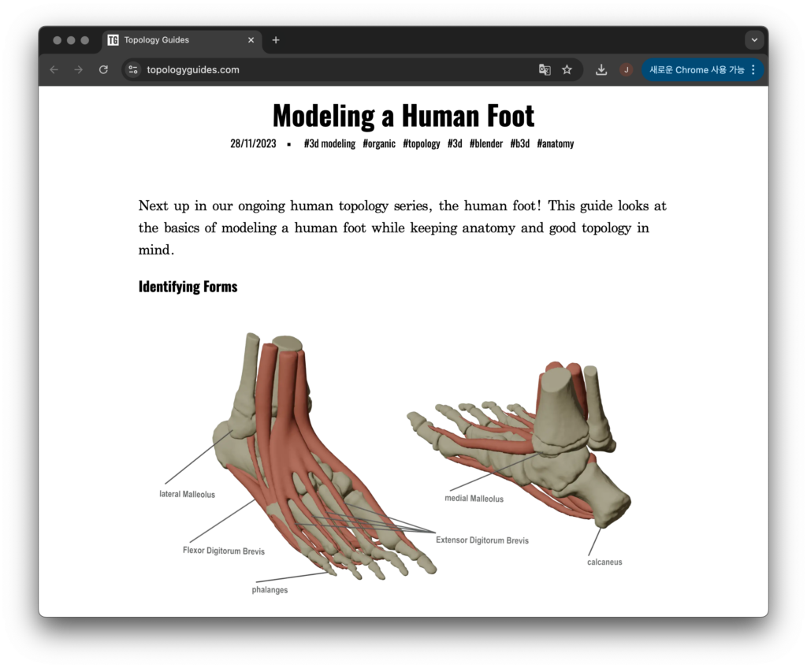Close the Topology Guides tab
807x668 pixels.
251,40
